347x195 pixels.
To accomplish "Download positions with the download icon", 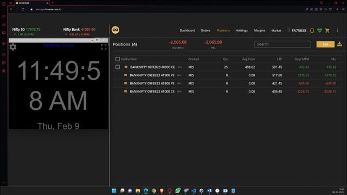I will coord(339,44).
